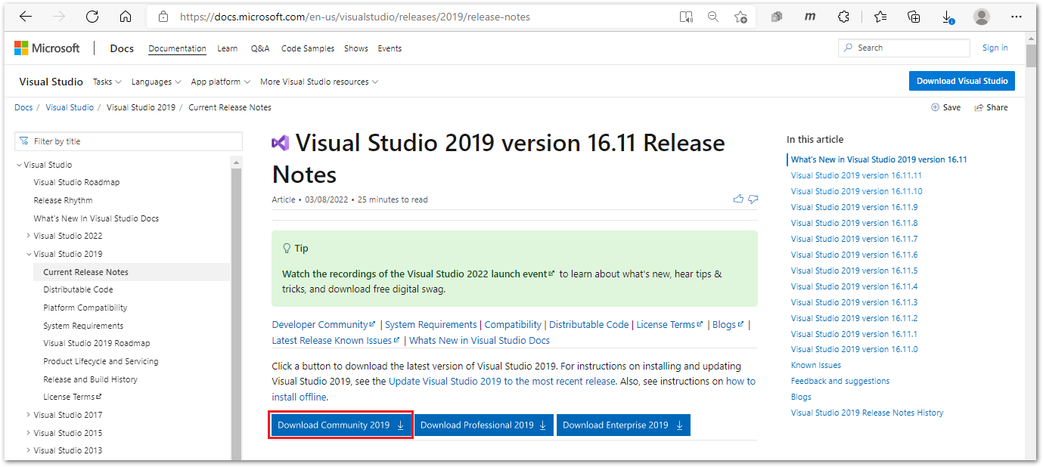1043x467 pixels.
Task: Go back to the previous page
Action: pos(25,17)
